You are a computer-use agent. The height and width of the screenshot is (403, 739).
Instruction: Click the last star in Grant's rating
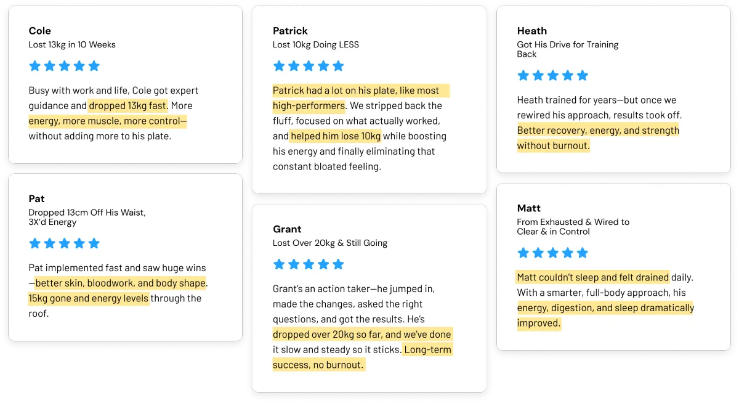tap(338, 264)
